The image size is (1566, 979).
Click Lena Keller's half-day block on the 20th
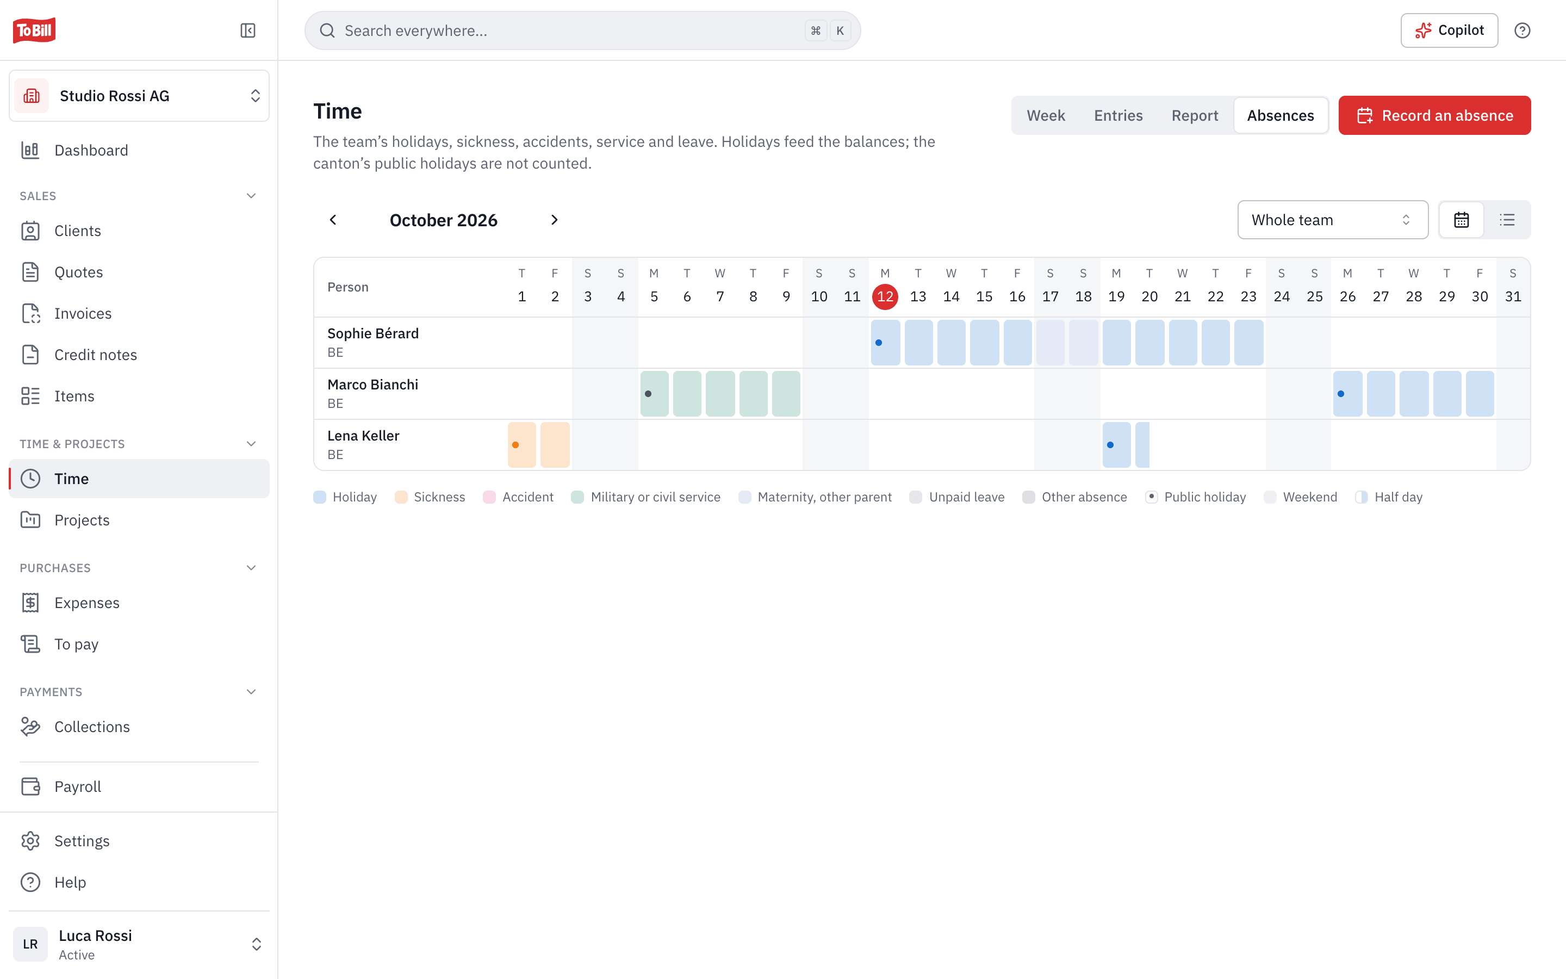pos(1142,445)
